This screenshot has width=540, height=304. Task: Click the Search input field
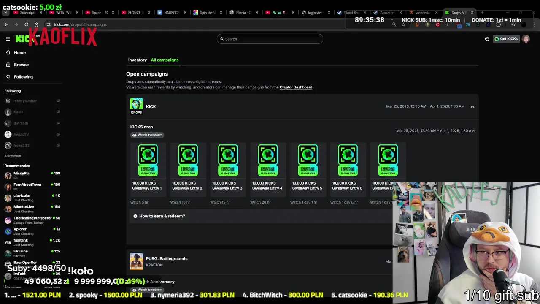270,39
